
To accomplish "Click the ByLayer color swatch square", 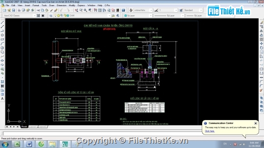I will (125, 16).
